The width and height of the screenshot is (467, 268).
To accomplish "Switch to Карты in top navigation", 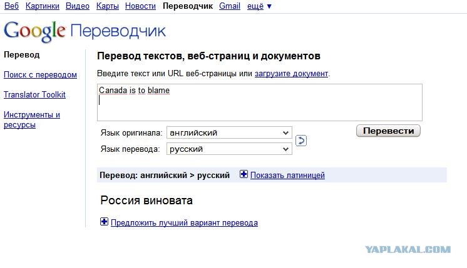I will click(x=107, y=6).
